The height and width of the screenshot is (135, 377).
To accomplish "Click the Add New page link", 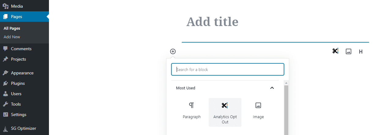I will point(12,37).
